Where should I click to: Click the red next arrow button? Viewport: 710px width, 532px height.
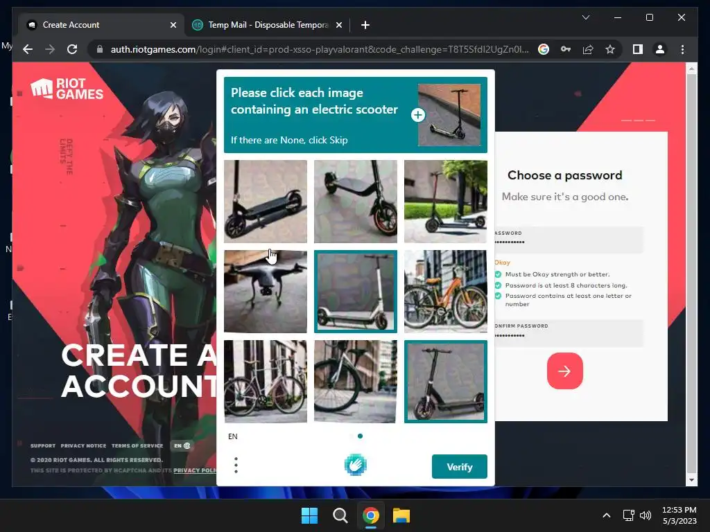click(x=564, y=371)
